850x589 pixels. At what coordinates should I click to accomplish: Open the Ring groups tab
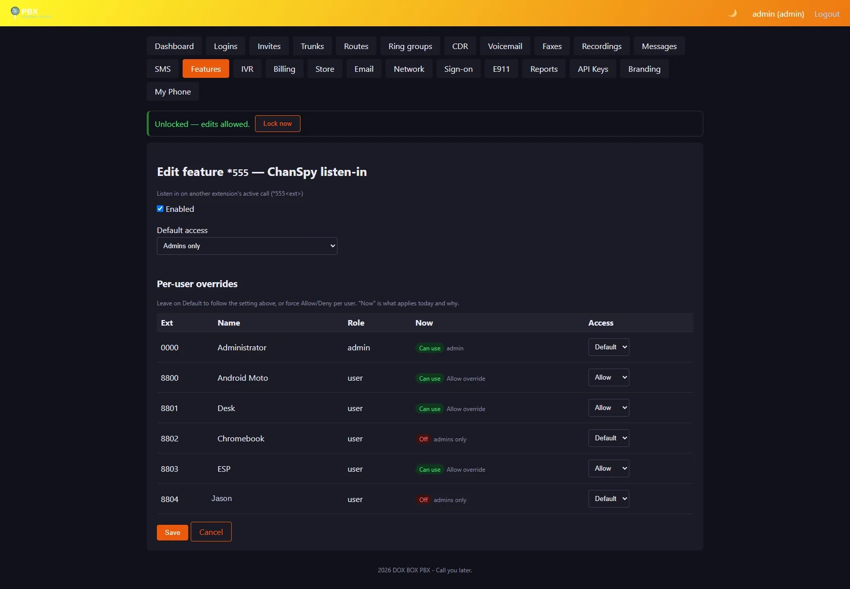point(410,46)
